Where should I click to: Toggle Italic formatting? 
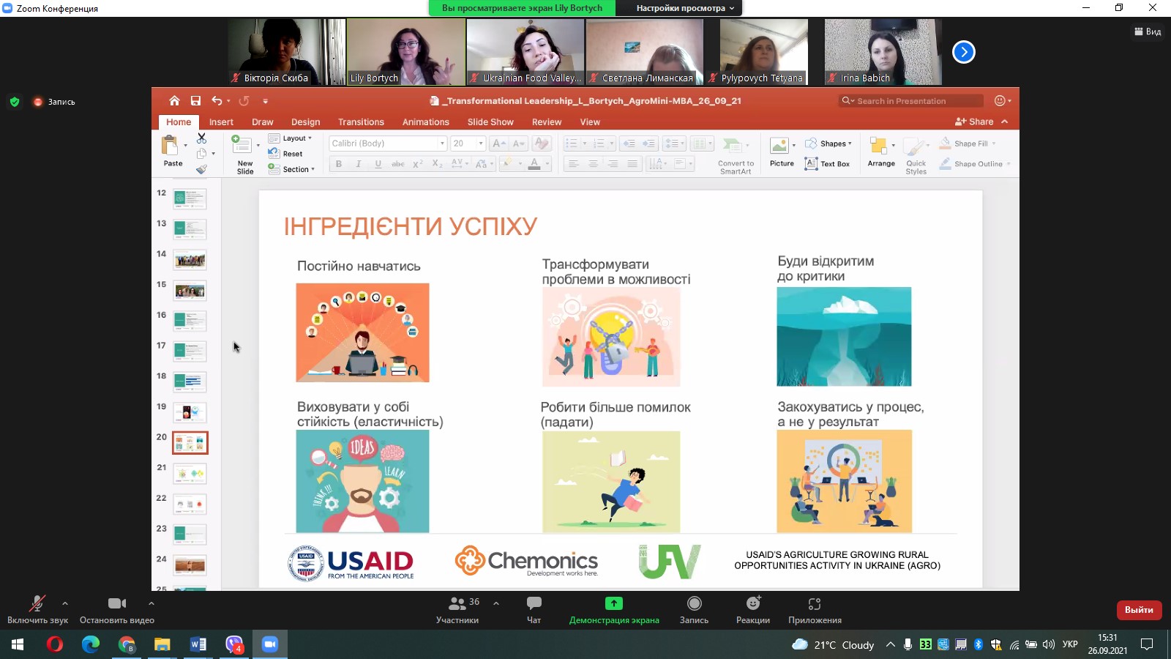click(x=359, y=164)
